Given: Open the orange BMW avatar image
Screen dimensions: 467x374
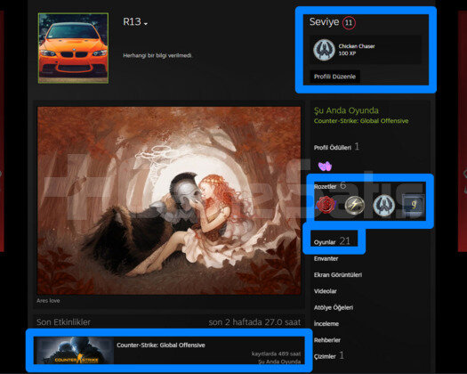Looking at the screenshot, I should click(x=73, y=48).
